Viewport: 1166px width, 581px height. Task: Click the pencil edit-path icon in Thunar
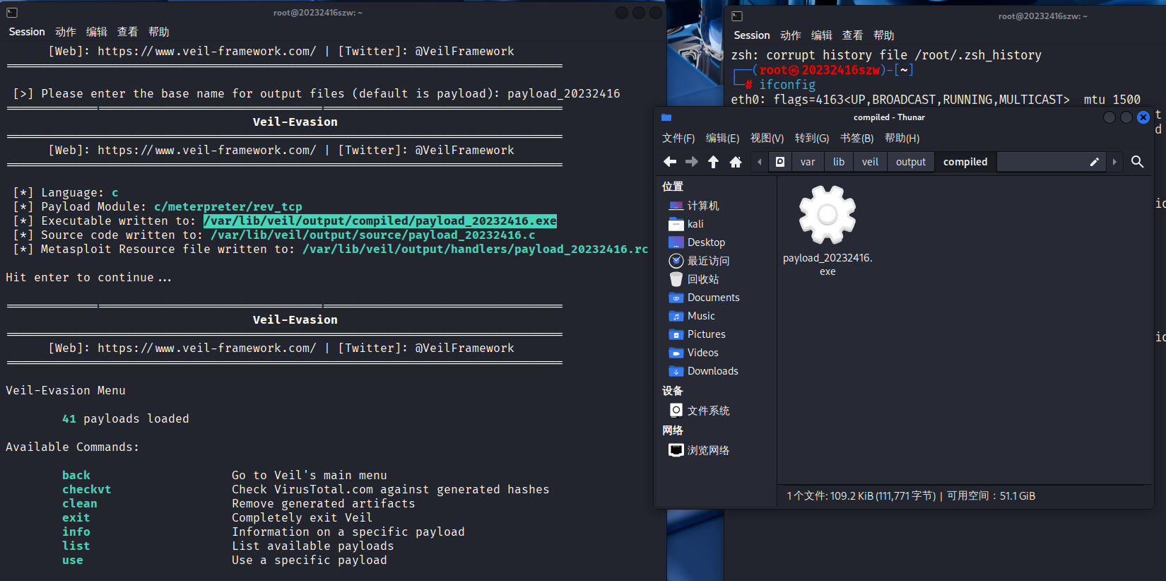click(1094, 162)
